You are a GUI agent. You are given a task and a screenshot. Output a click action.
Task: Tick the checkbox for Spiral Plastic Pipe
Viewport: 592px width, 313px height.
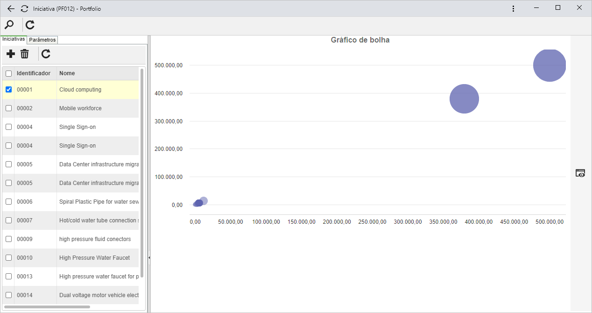[8, 201]
